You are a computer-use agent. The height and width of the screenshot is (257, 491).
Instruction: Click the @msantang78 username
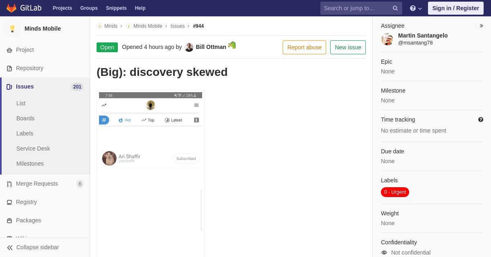point(415,43)
